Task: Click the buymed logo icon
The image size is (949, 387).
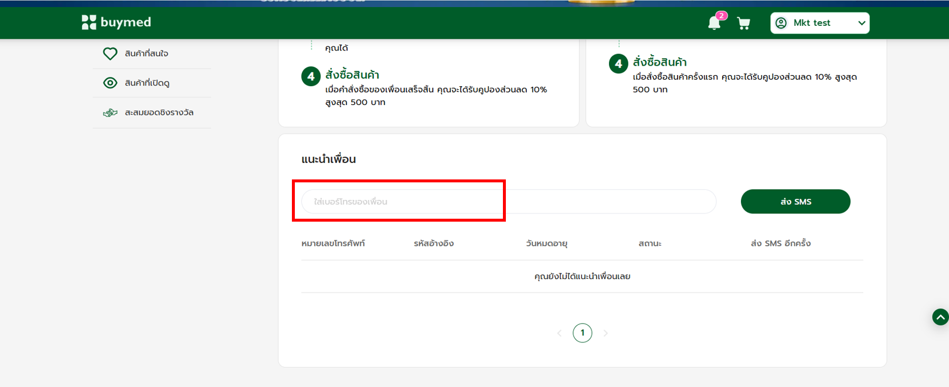Action: [89, 22]
